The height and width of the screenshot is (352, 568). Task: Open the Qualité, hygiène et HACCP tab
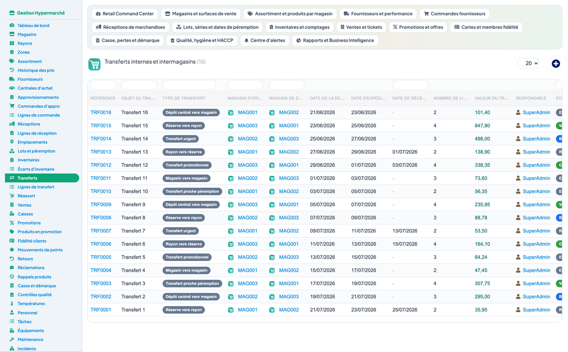tap(202, 40)
